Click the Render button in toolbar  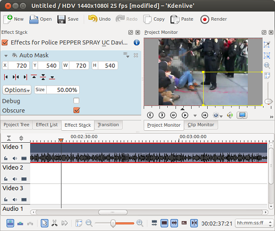click(x=211, y=19)
